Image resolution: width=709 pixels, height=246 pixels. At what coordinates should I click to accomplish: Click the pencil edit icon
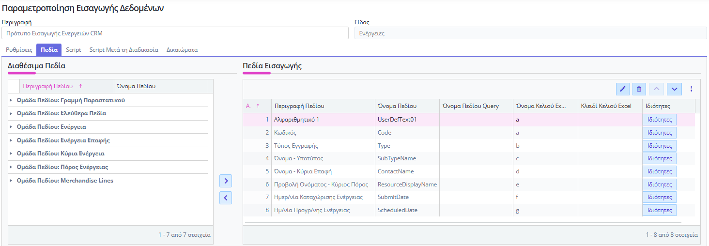(x=623, y=89)
